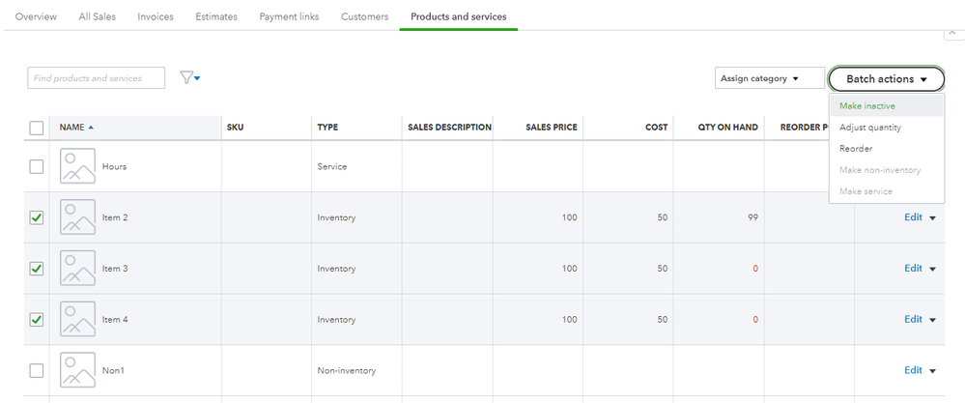Check the Hours row checkbox

37,166
